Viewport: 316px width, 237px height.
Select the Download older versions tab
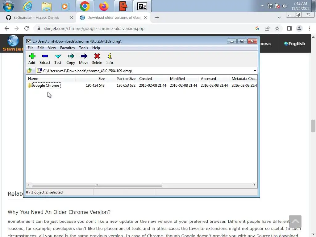[x=114, y=18]
